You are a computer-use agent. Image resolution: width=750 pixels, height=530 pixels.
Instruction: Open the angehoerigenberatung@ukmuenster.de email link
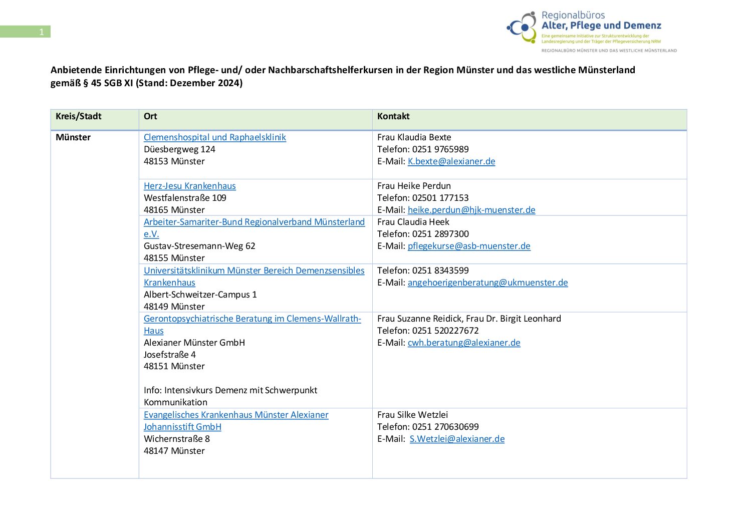click(487, 283)
